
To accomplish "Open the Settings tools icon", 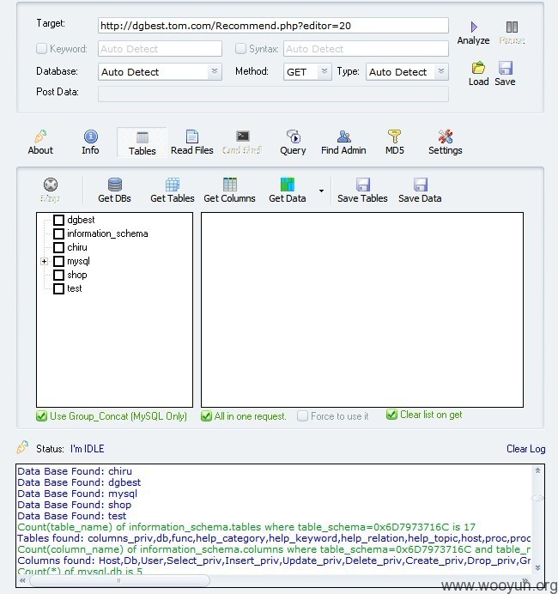I will [445, 136].
